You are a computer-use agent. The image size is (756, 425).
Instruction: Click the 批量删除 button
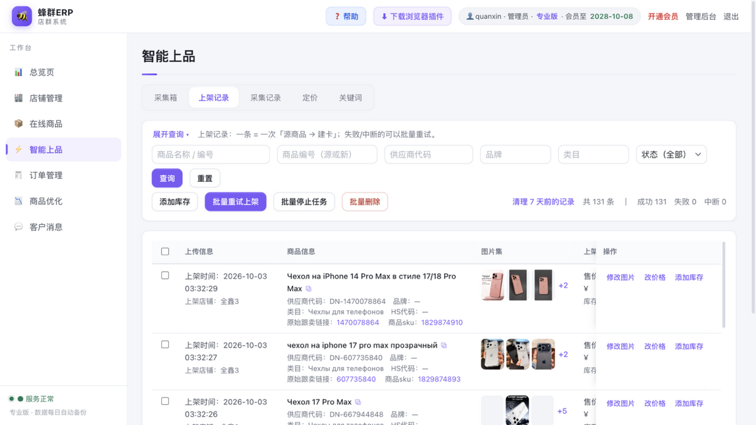click(365, 201)
